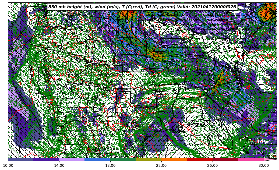This screenshot has width=279, height=170.
Task: Select the hot pink 28–30 colorbar segment
Action: pos(251,159)
